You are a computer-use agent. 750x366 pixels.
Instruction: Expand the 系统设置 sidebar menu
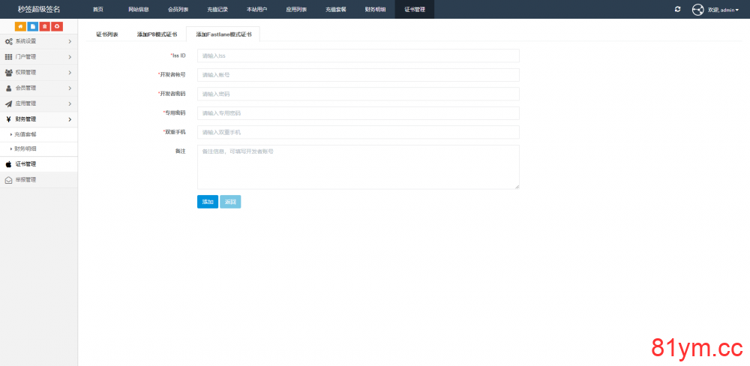point(38,41)
